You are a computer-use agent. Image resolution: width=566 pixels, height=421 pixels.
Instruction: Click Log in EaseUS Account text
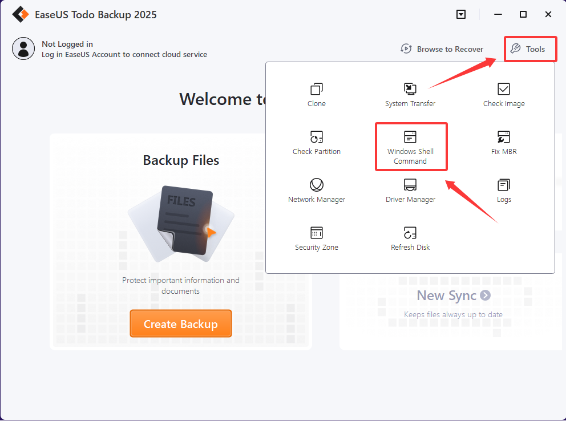[124, 54]
